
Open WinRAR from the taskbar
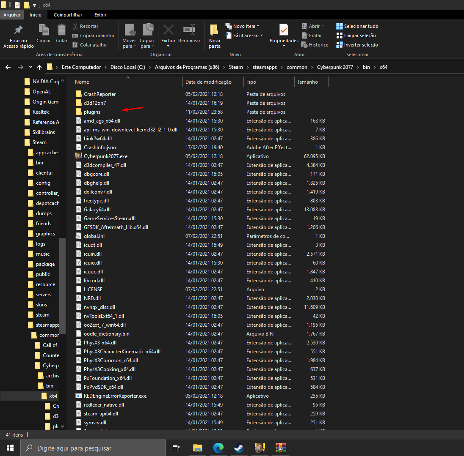point(281,448)
